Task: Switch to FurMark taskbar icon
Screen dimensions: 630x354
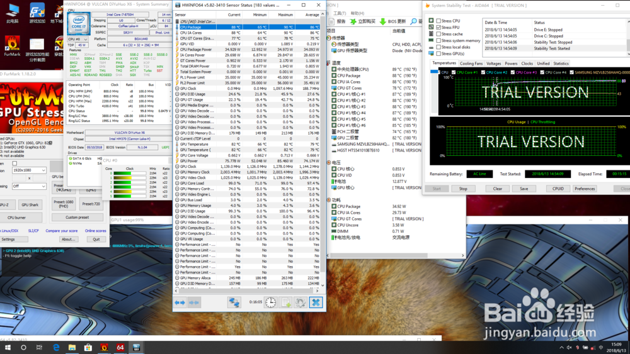Action: (x=104, y=348)
